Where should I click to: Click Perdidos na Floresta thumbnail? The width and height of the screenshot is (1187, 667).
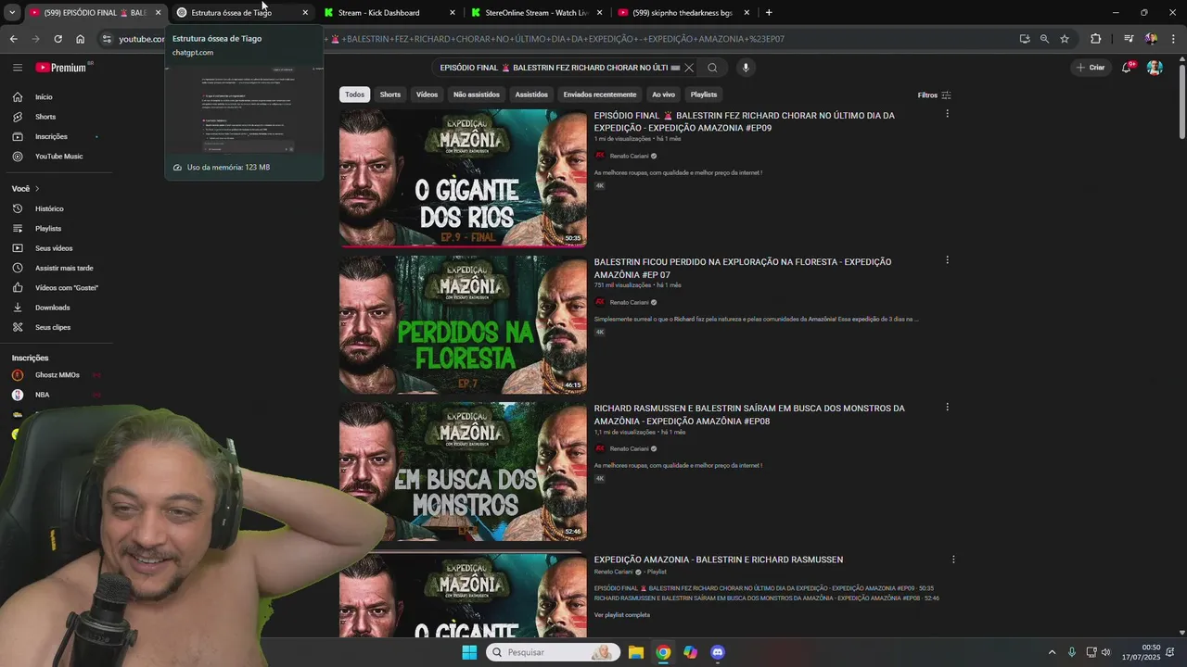pyautogui.click(x=463, y=324)
